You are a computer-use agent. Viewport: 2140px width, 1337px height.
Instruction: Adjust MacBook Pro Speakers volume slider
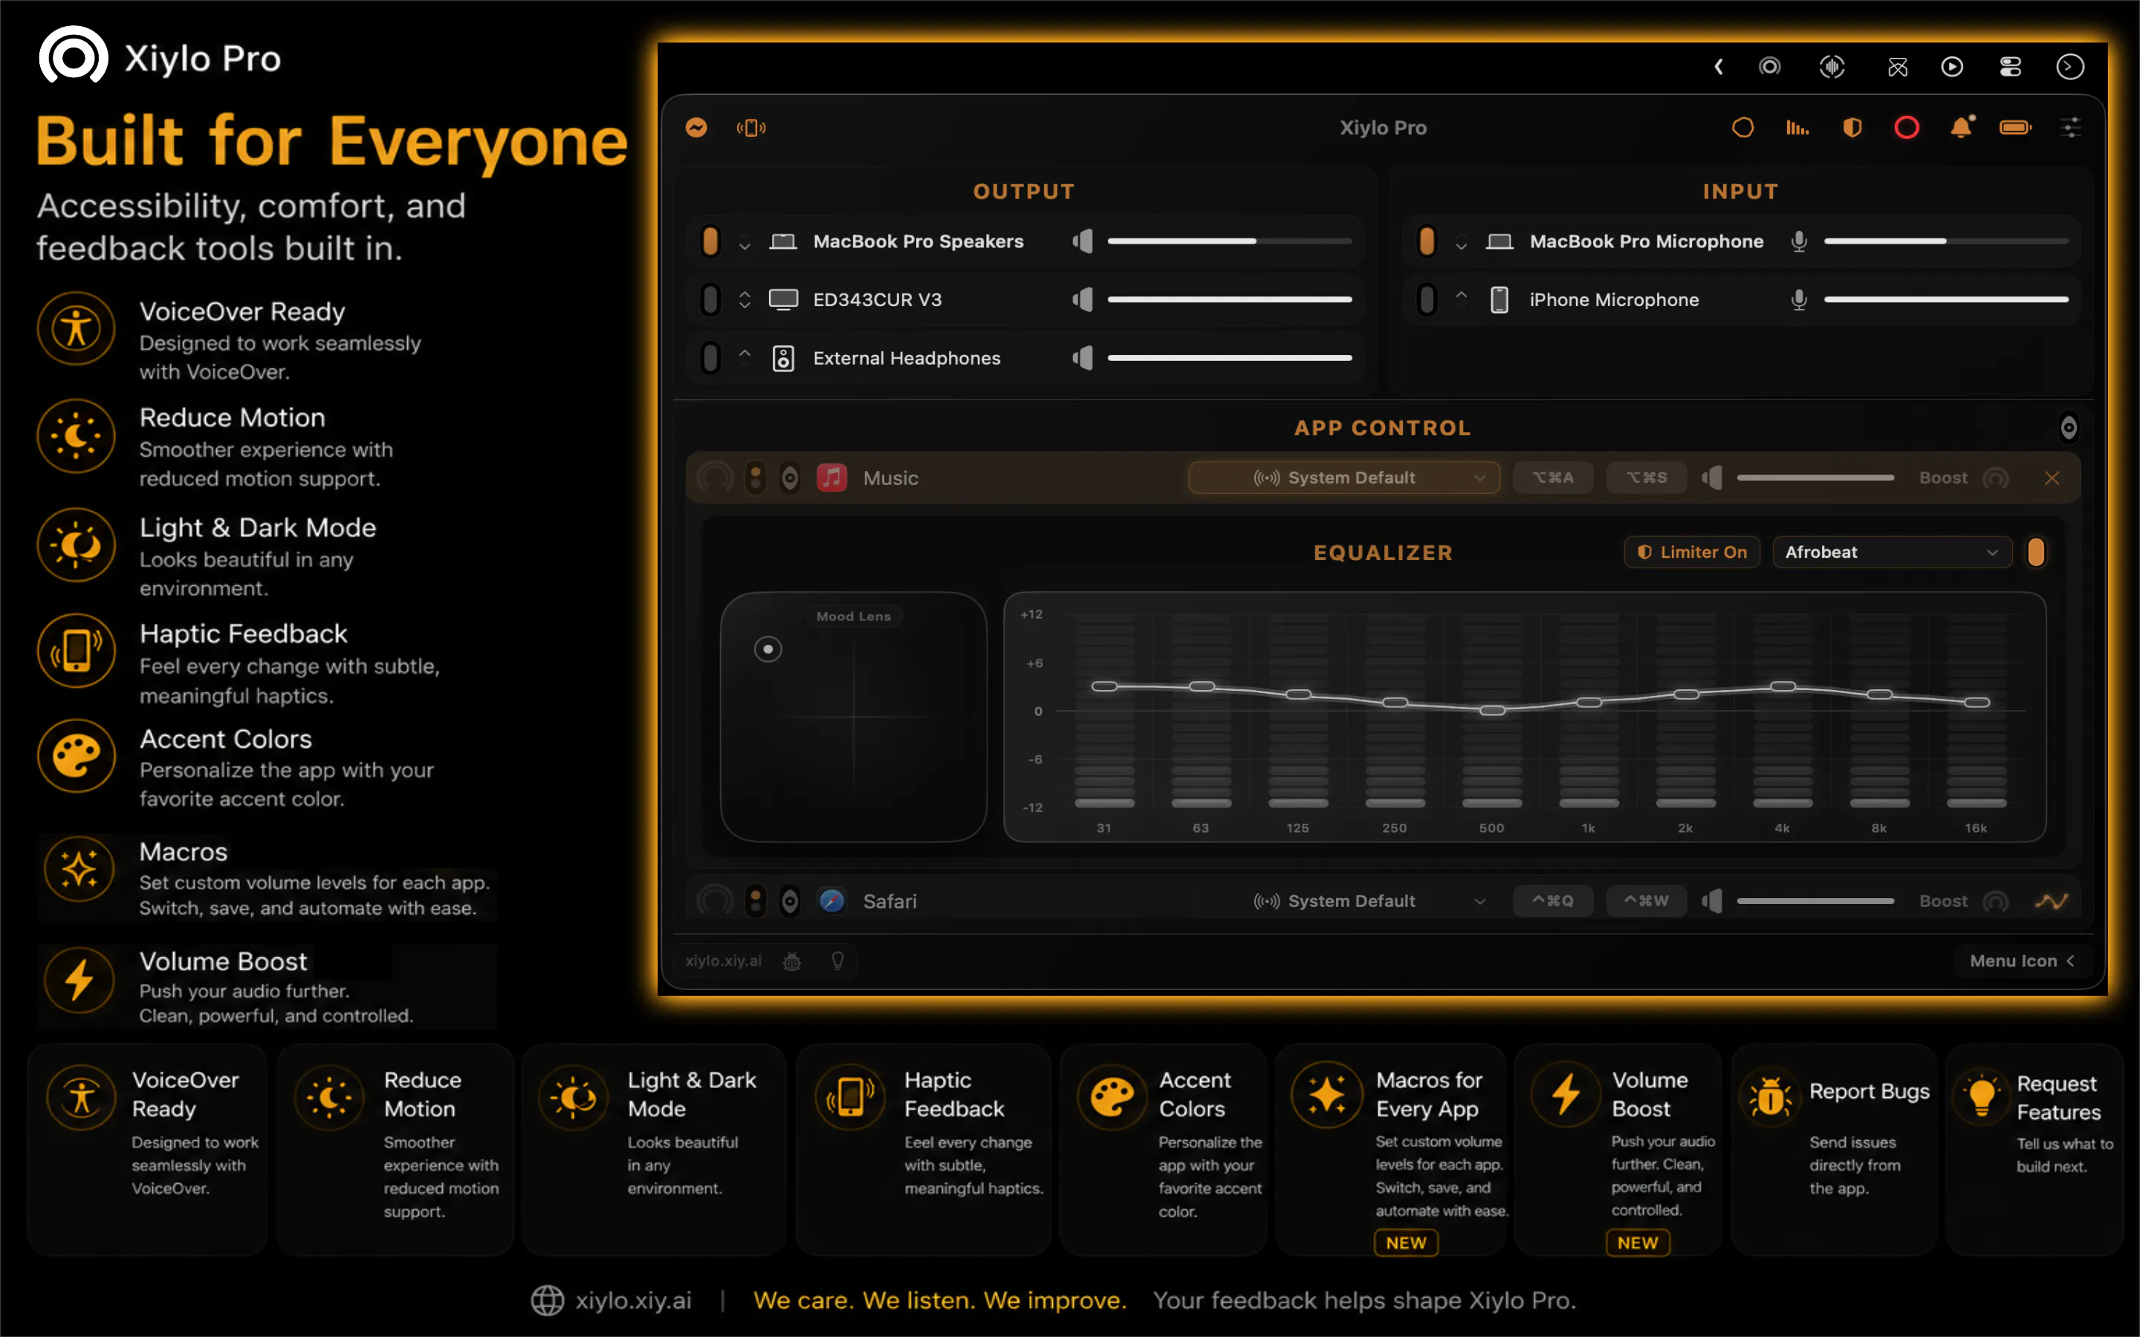(1229, 241)
